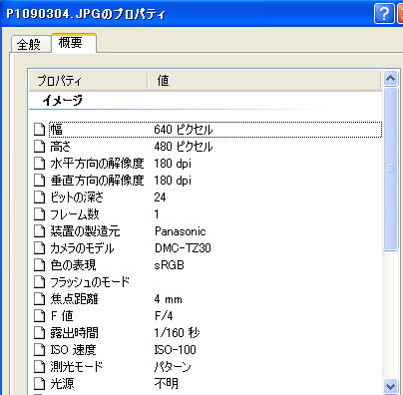The width and height of the screenshot is (403, 395).
Task: Click the frame count value 1
Action: [157, 214]
